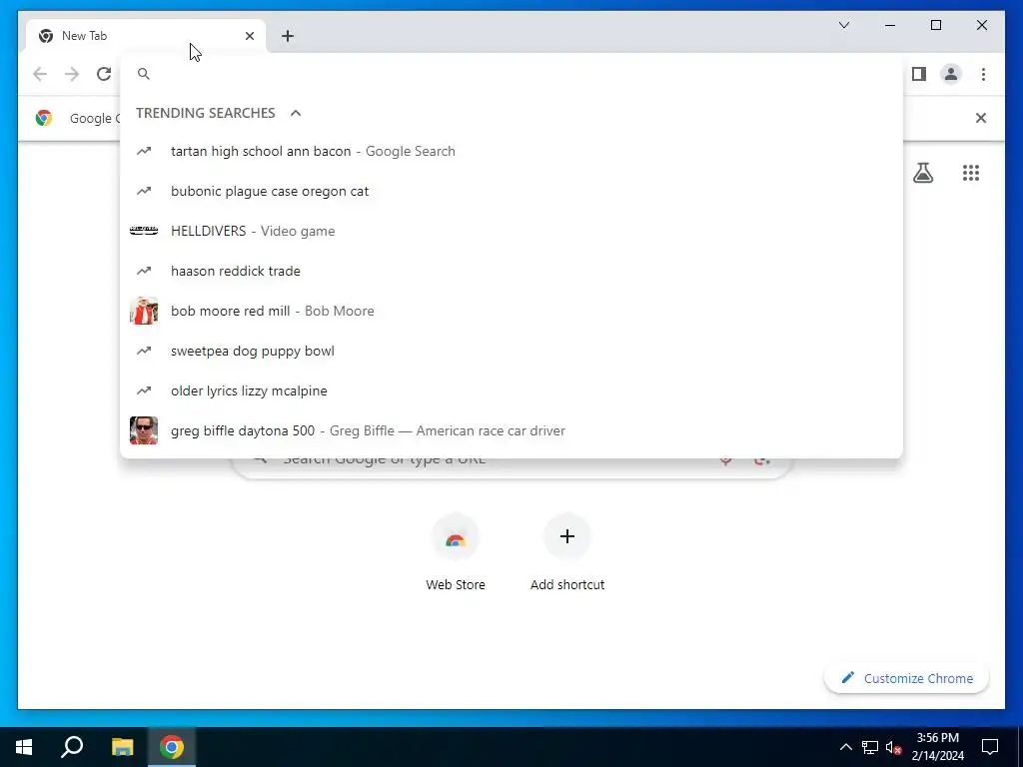Viewport: 1023px width, 767px height.
Task: Click the forward navigation arrow
Action: [x=72, y=74]
